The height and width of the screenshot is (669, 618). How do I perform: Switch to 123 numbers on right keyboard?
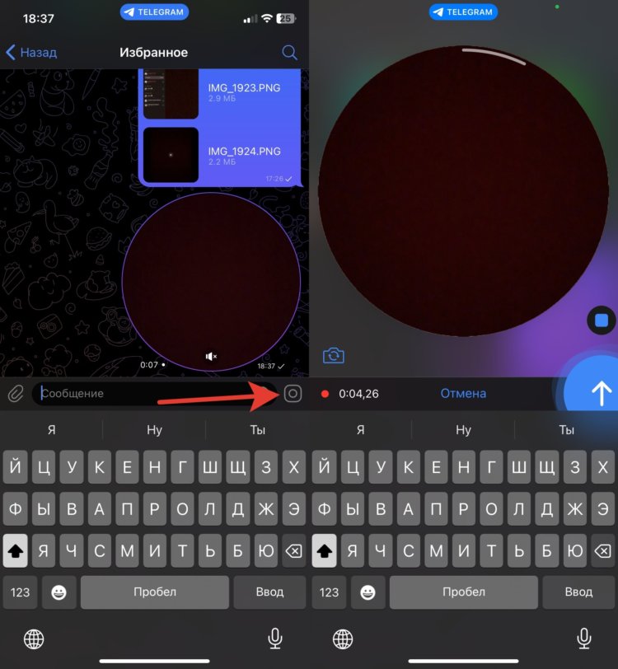[329, 592]
